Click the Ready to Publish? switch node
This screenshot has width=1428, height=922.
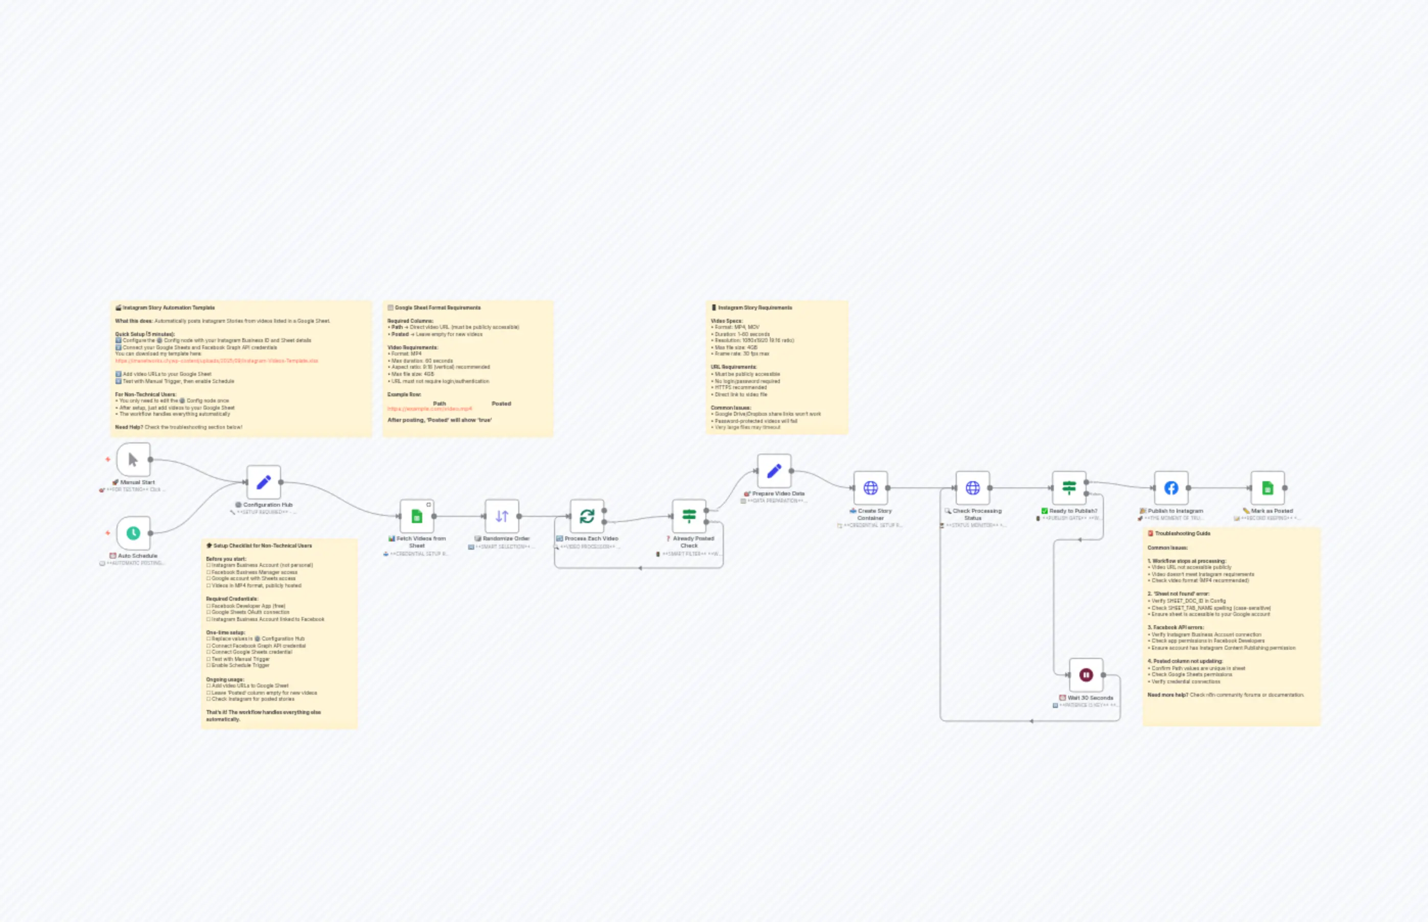pos(1069,488)
